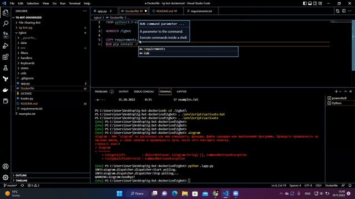This screenshot has width=355, height=199.
Task: Click Synchronize Changes in status bar
Action: click(x=22, y=186)
